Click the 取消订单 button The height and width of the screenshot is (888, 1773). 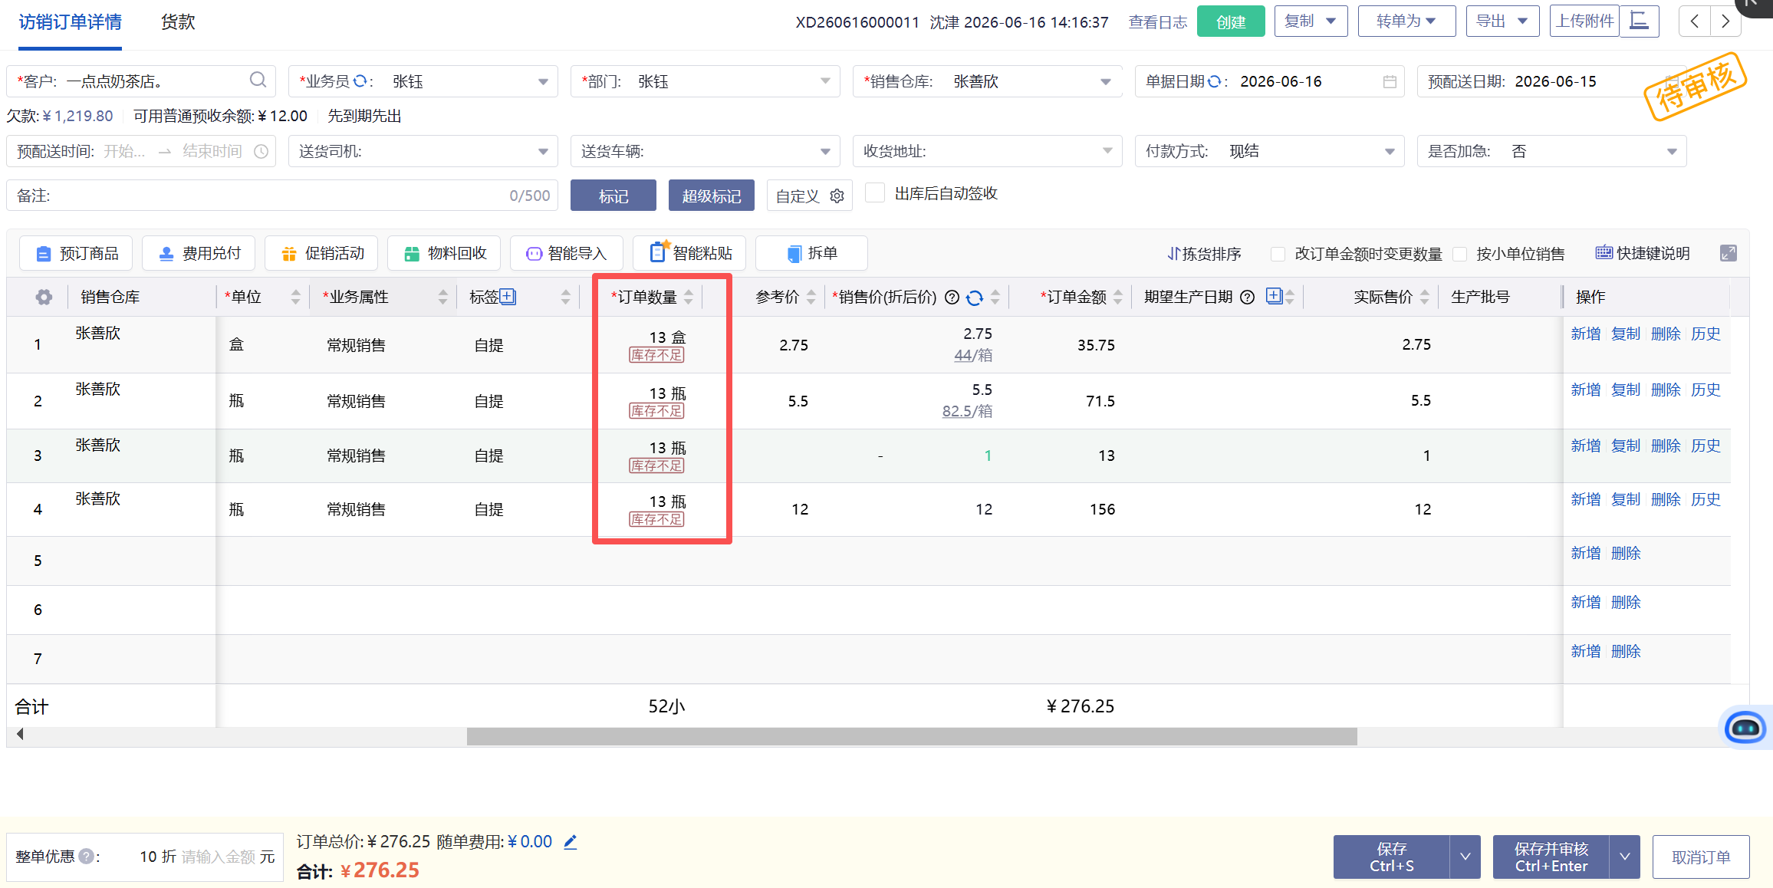[x=1701, y=857]
